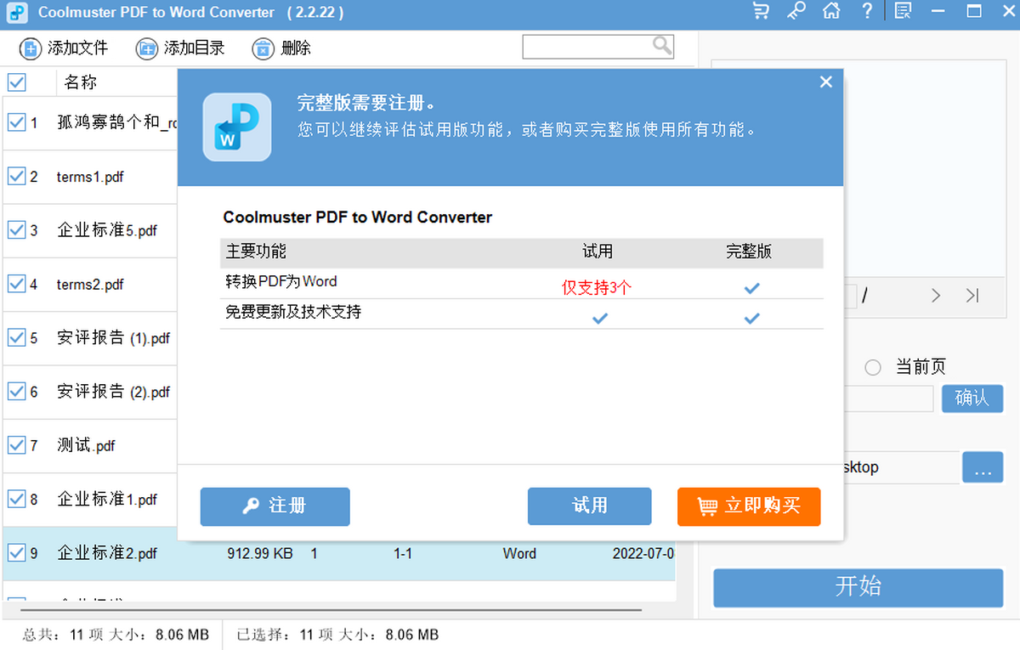Click 添加文件 label in toolbar
1020x650 pixels.
pyautogui.click(x=77, y=48)
